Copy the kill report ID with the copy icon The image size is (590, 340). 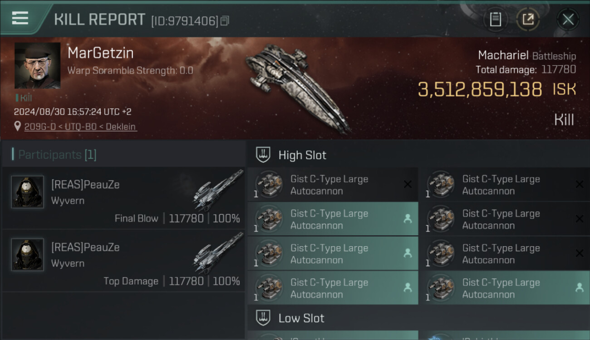(x=225, y=21)
